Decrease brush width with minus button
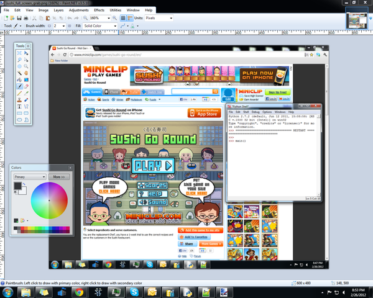 pyautogui.click(x=49, y=26)
